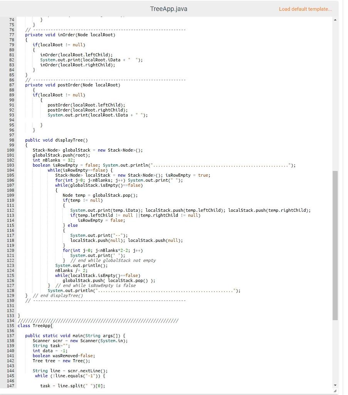Click line number 147

[10, 386]
